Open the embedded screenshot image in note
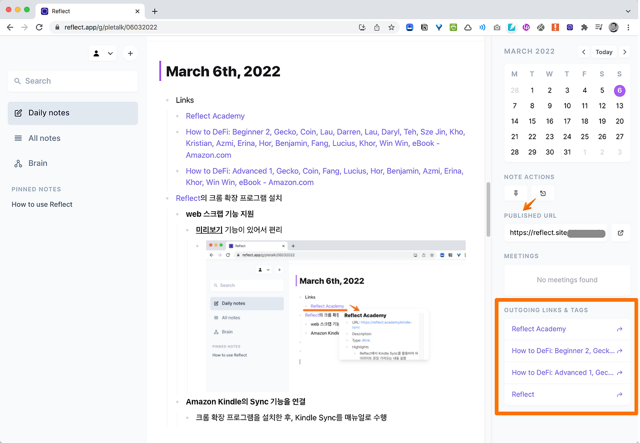Viewport: 640px width, 443px height. (336, 317)
